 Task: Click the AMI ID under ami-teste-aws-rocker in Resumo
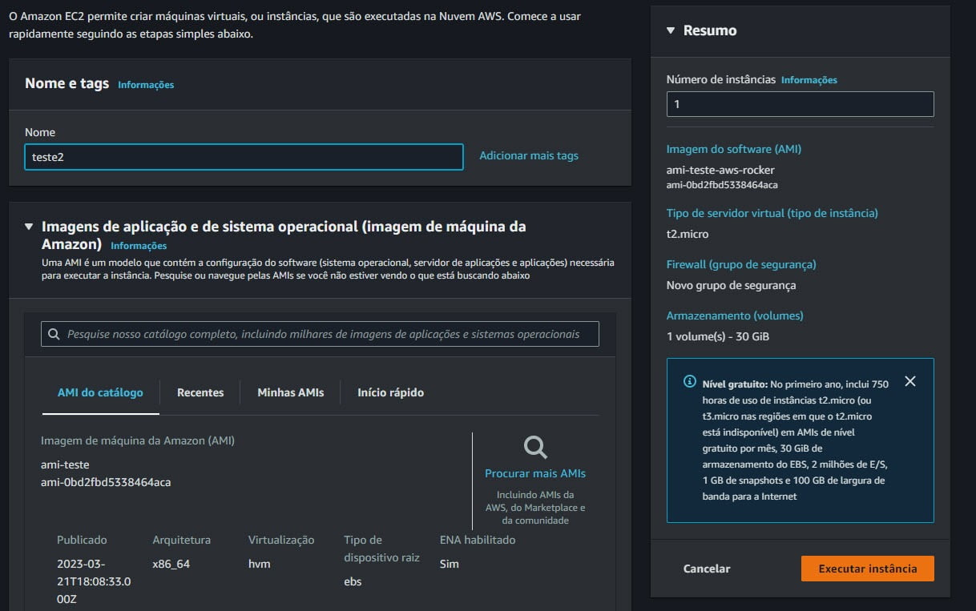click(722, 185)
